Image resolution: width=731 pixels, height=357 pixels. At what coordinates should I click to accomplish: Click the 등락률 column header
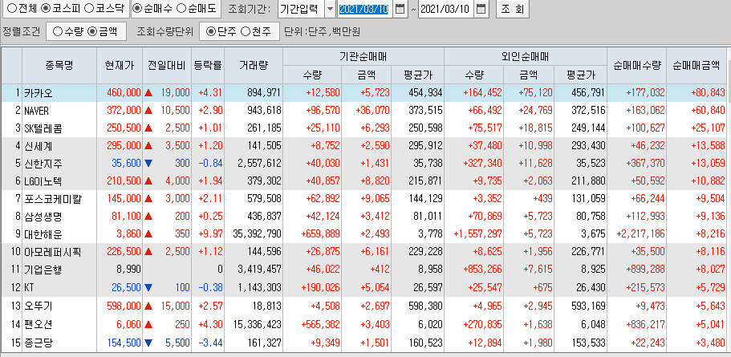point(208,66)
